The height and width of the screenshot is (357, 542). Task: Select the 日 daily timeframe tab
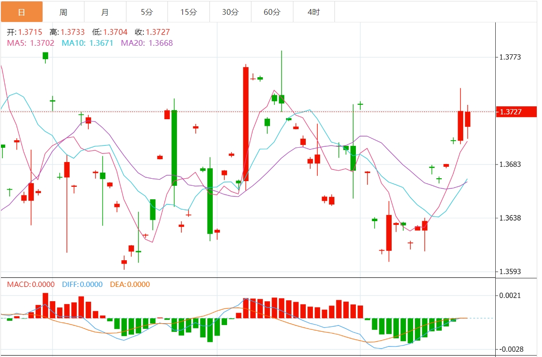click(21, 12)
